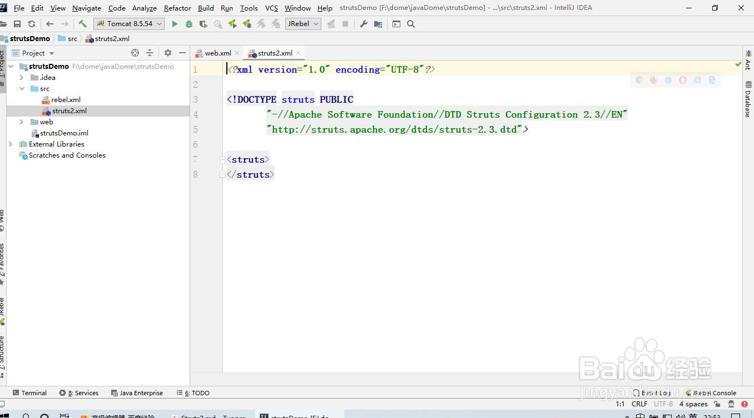Navigate back with the left arrow icon
Viewport: 754px width, 418px height.
[x=50, y=24]
